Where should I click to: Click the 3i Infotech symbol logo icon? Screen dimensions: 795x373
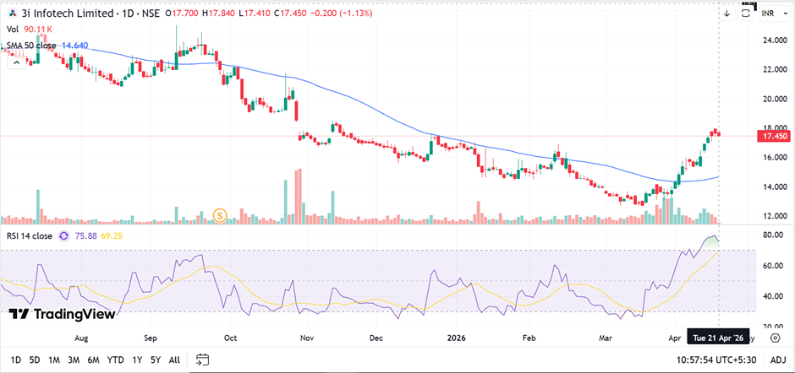(10, 14)
